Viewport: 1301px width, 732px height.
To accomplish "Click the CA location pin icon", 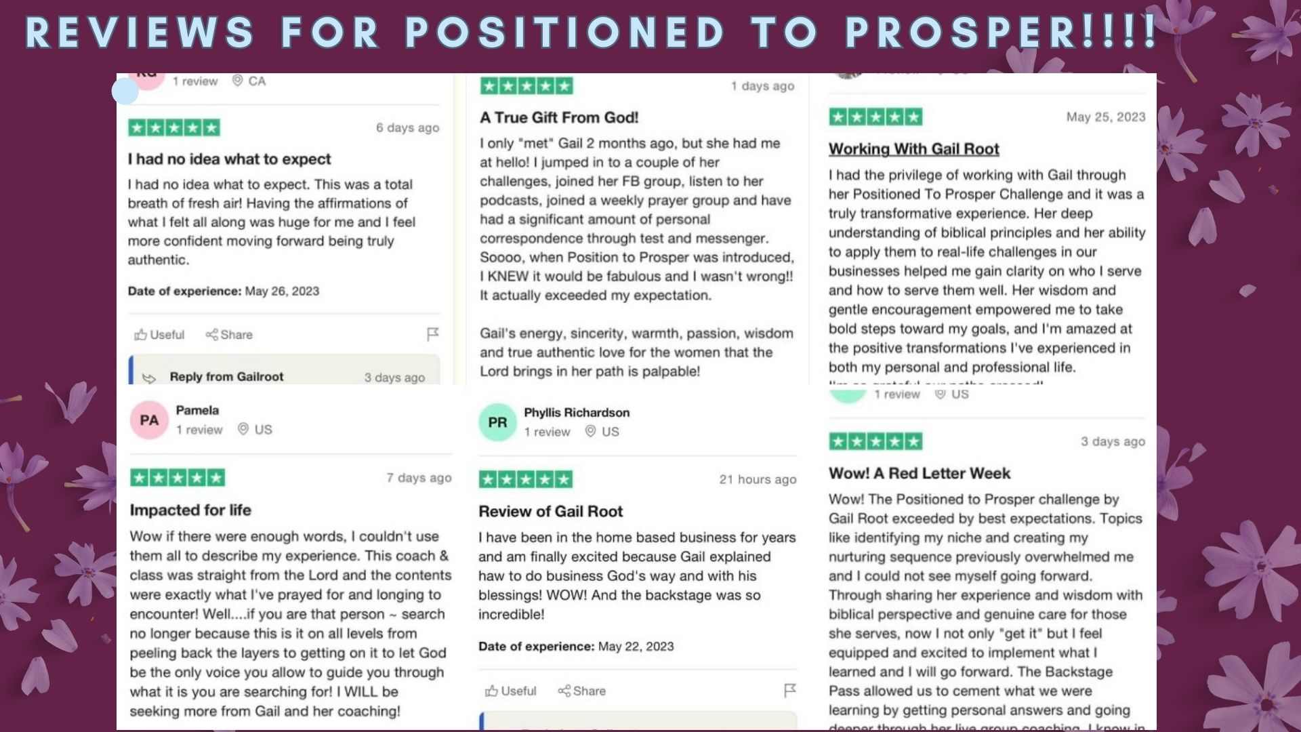I will [237, 81].
